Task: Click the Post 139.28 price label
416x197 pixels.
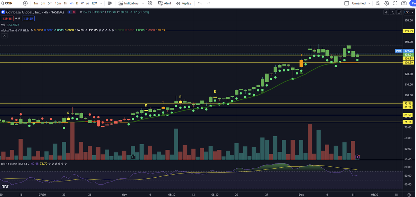Action: coord(404,51)
